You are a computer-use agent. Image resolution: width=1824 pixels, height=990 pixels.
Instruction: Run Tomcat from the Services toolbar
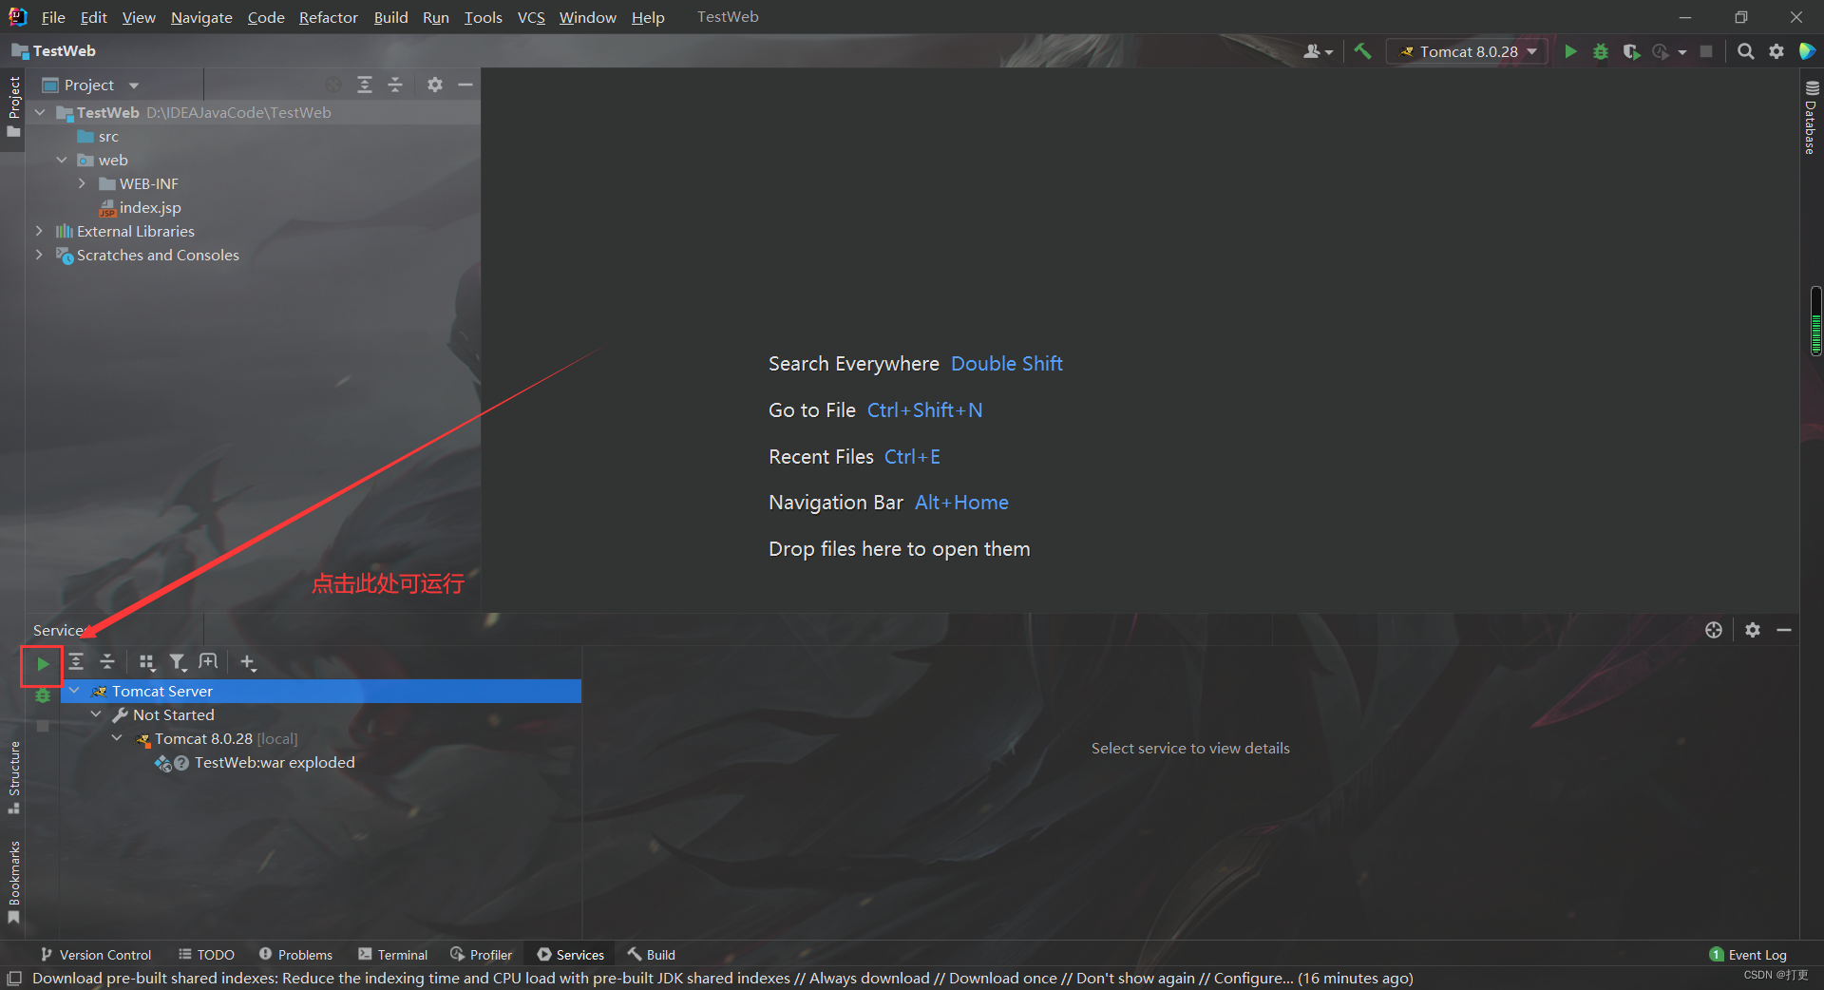click(43, 664)
